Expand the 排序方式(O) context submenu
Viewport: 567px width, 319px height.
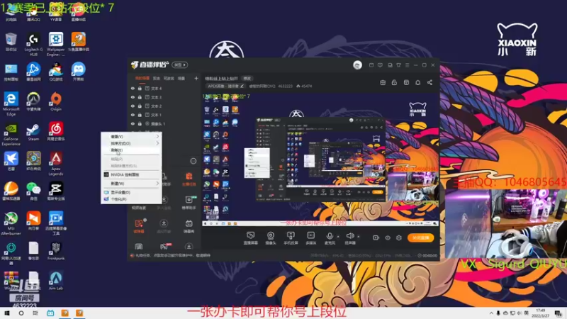coord(131,143)
